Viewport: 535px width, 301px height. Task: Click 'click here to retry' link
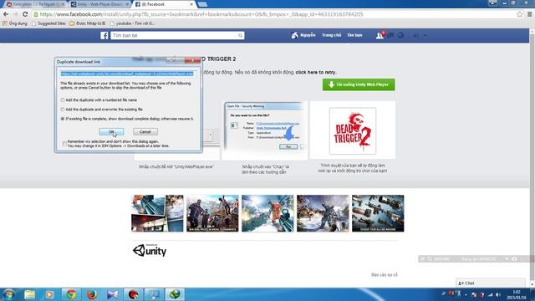pyautogui.click(x=316, y=73)
